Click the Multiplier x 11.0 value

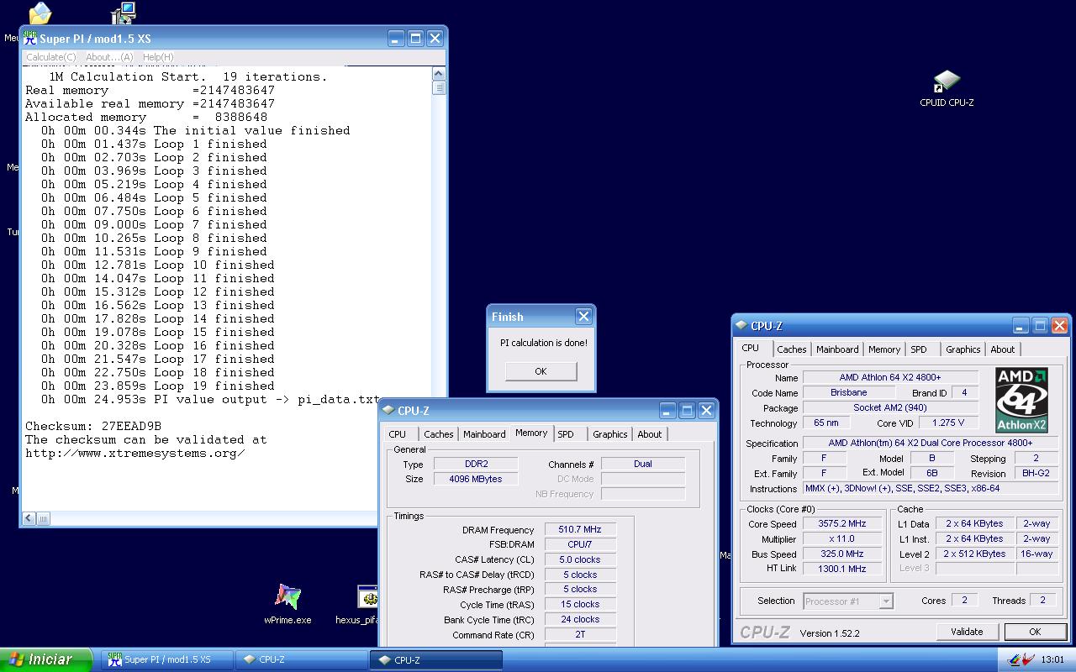point(841,538)
